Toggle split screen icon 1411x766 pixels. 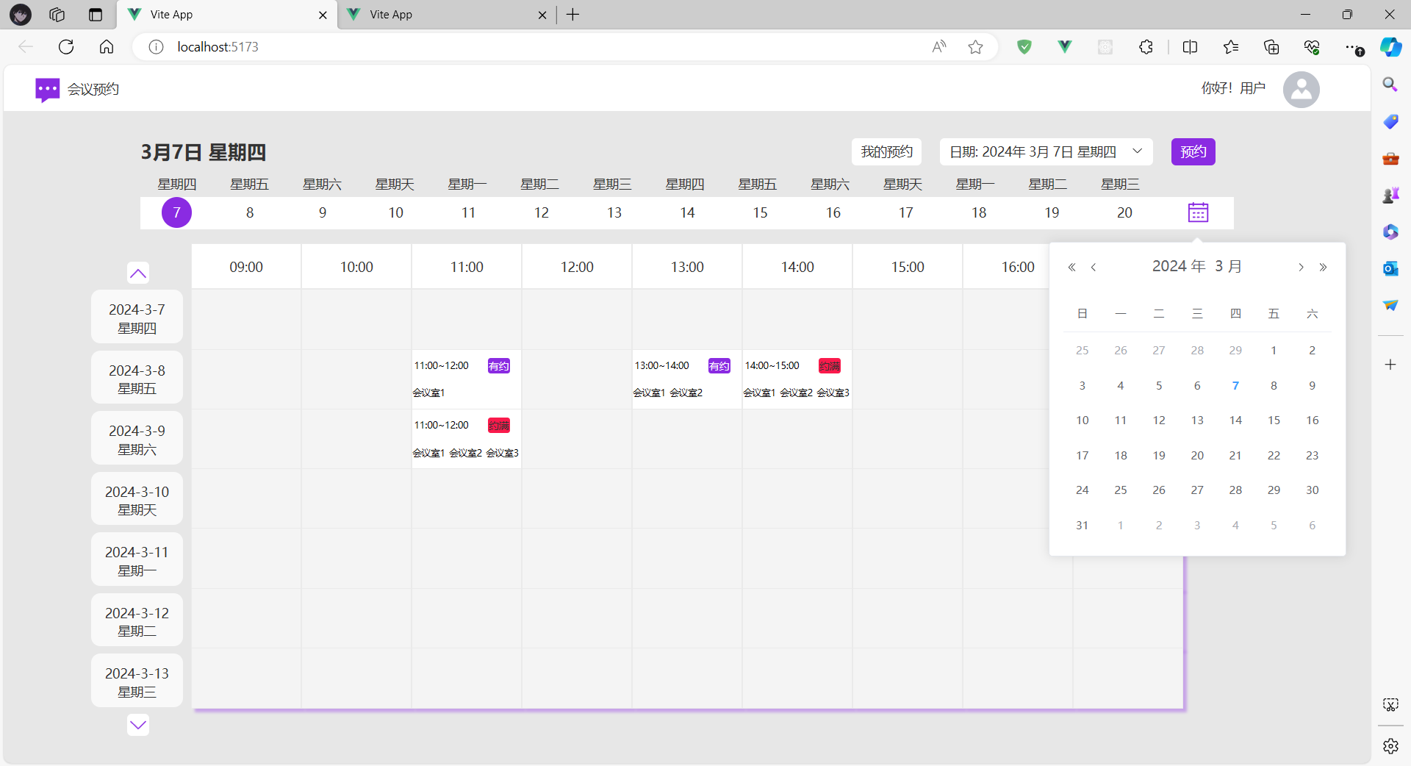(1190, 47)
